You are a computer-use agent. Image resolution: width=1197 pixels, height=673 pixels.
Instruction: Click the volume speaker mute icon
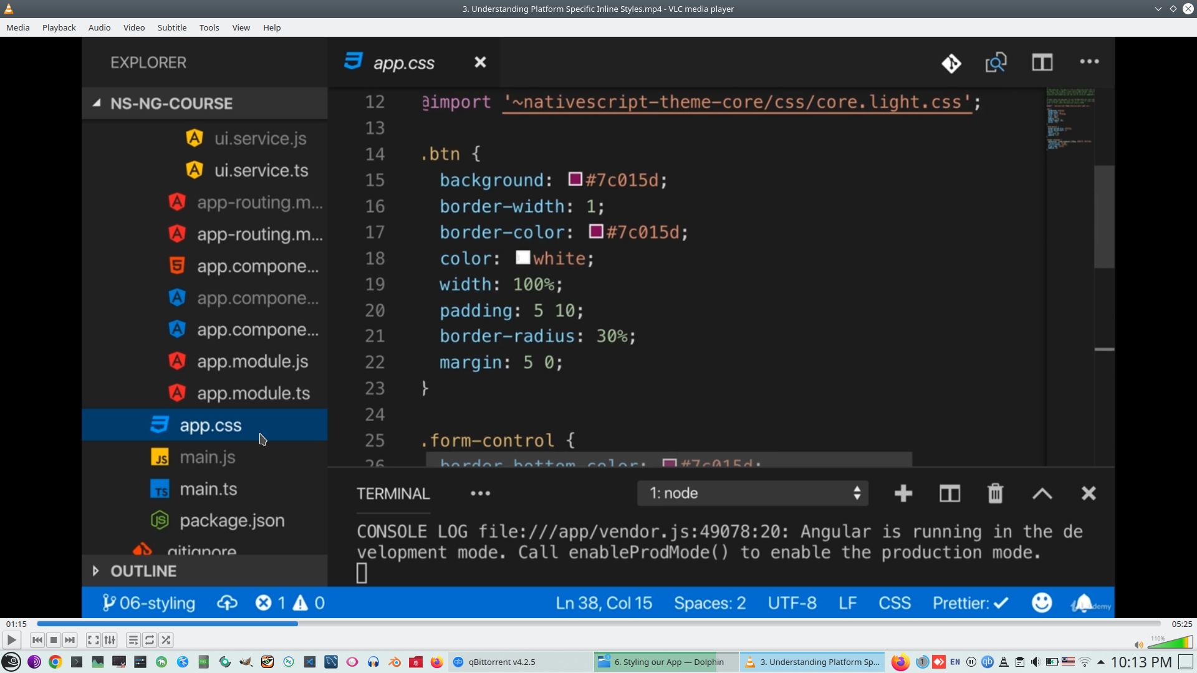[1138, 645]
